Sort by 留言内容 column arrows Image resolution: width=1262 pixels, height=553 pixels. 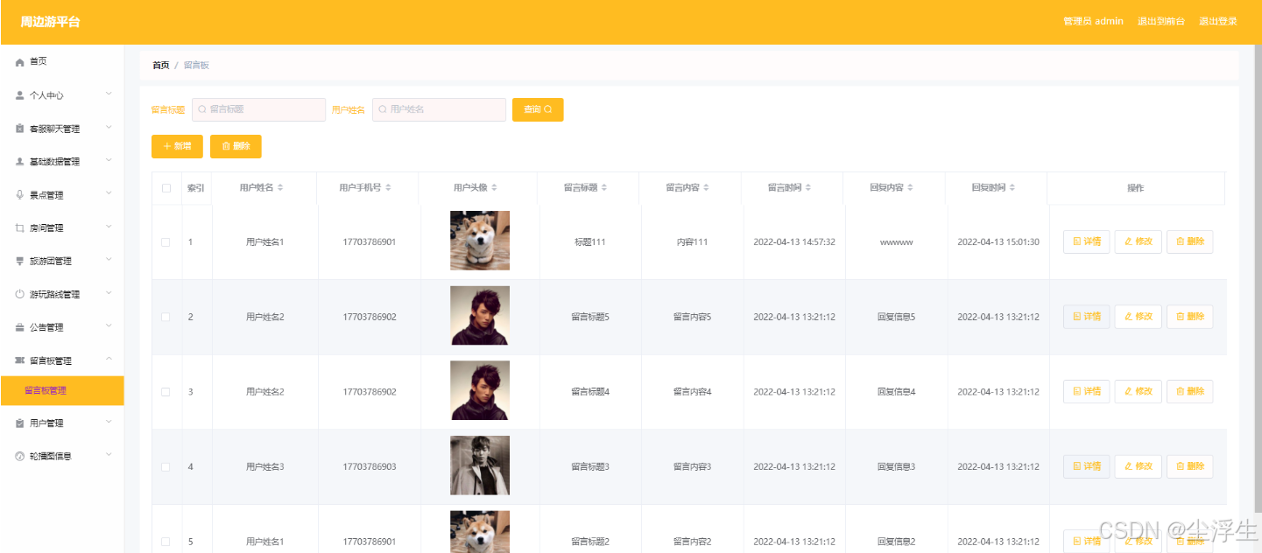point(706,188)
